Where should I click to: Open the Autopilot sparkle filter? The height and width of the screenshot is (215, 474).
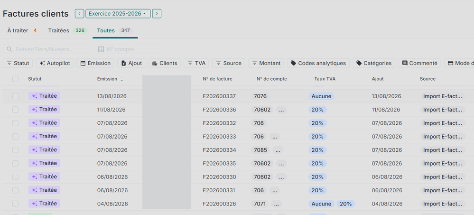click(x=55, y=63)
